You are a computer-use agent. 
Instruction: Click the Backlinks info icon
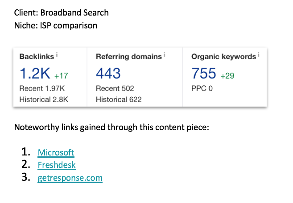click(57, 55)
